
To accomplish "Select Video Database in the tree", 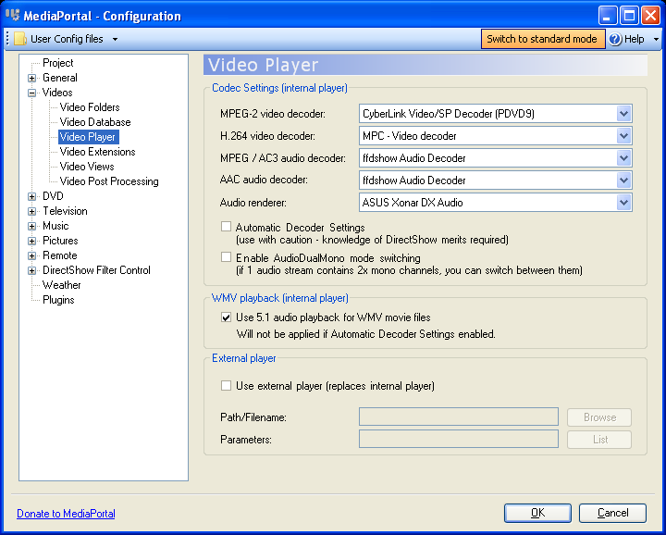I will coord(95,122).
